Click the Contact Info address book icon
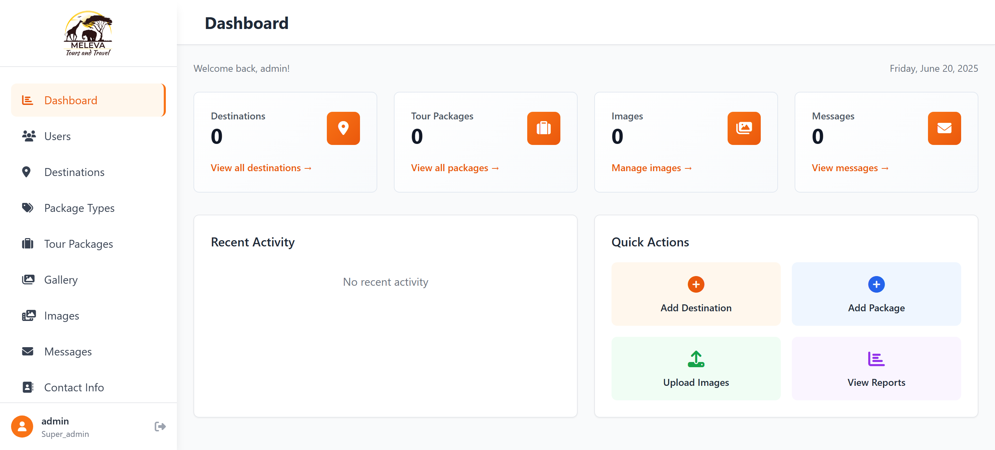Screen dimensions: 995x450 (28, 388)
